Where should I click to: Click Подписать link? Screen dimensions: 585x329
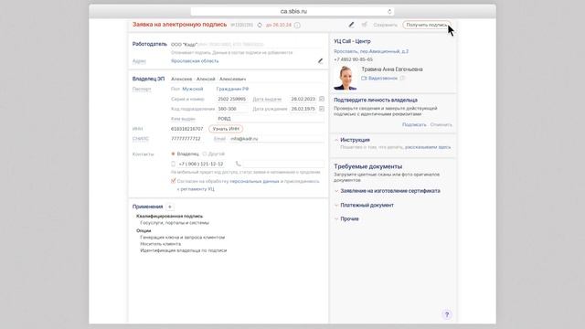414,124
